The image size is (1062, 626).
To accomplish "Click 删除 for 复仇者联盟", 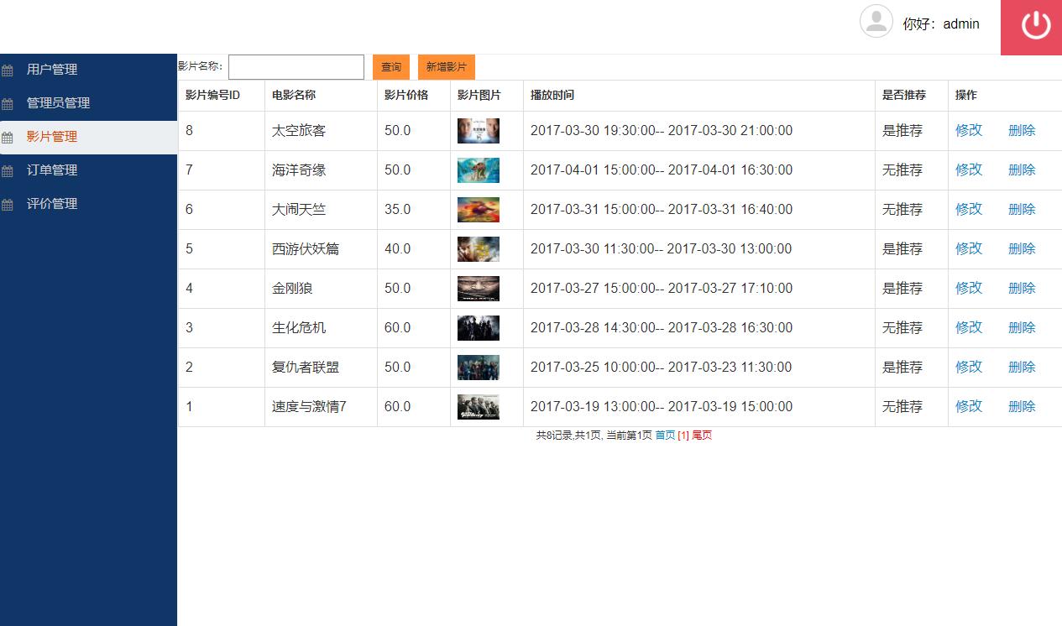I will coord(1022,367).
